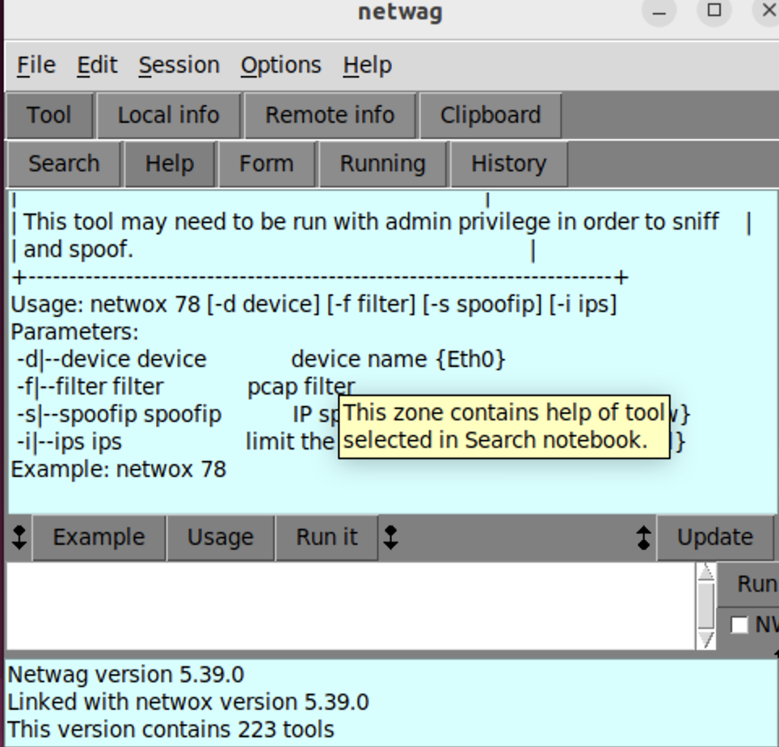Image resolution: width=779 pixels, height=747 pixels.
Task: Minimize the netwag window
Action: 659,11
